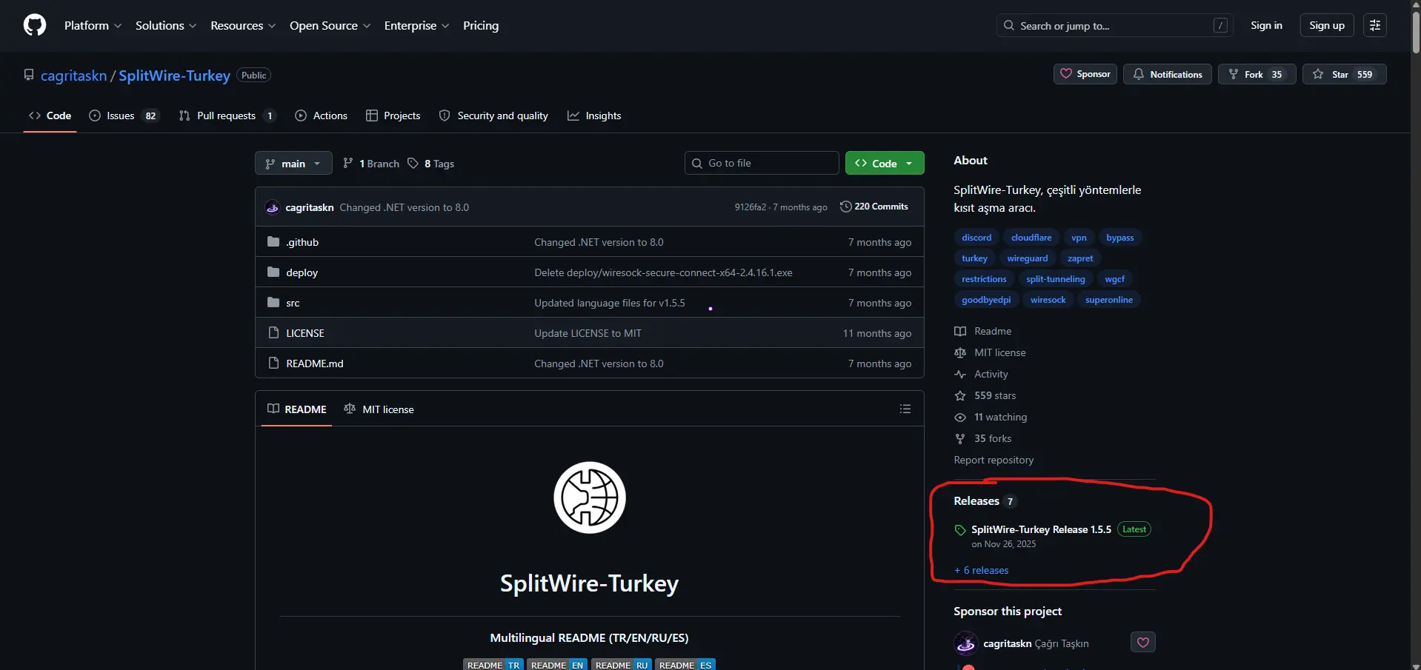The image size is (1421, 670).
Task: Open the deploy folder icon
Action: pos(273,272)
